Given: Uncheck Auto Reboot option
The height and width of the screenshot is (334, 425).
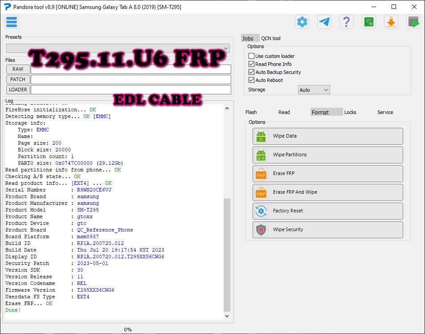Looking at the screenshot, I should [251, 80].
